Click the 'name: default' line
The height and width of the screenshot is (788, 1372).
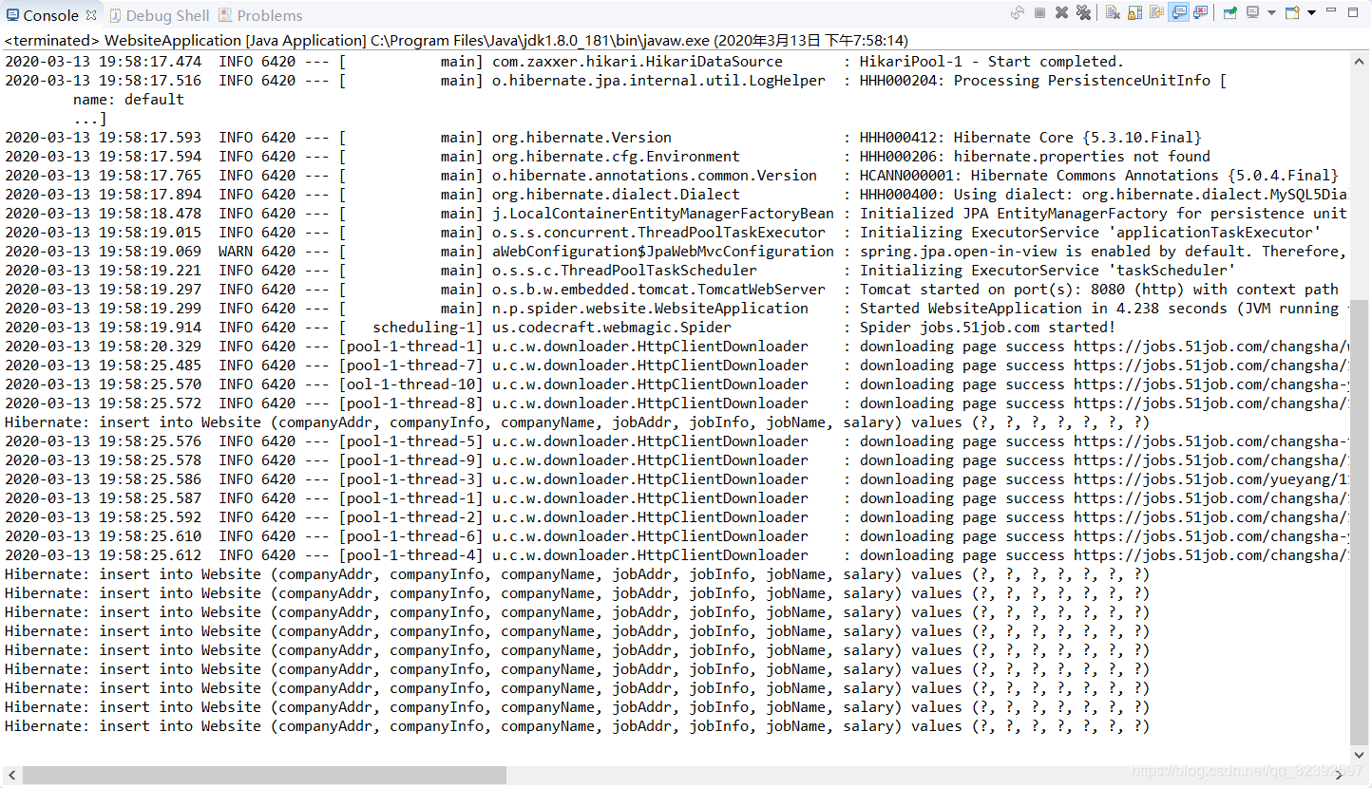pos(128,99)
